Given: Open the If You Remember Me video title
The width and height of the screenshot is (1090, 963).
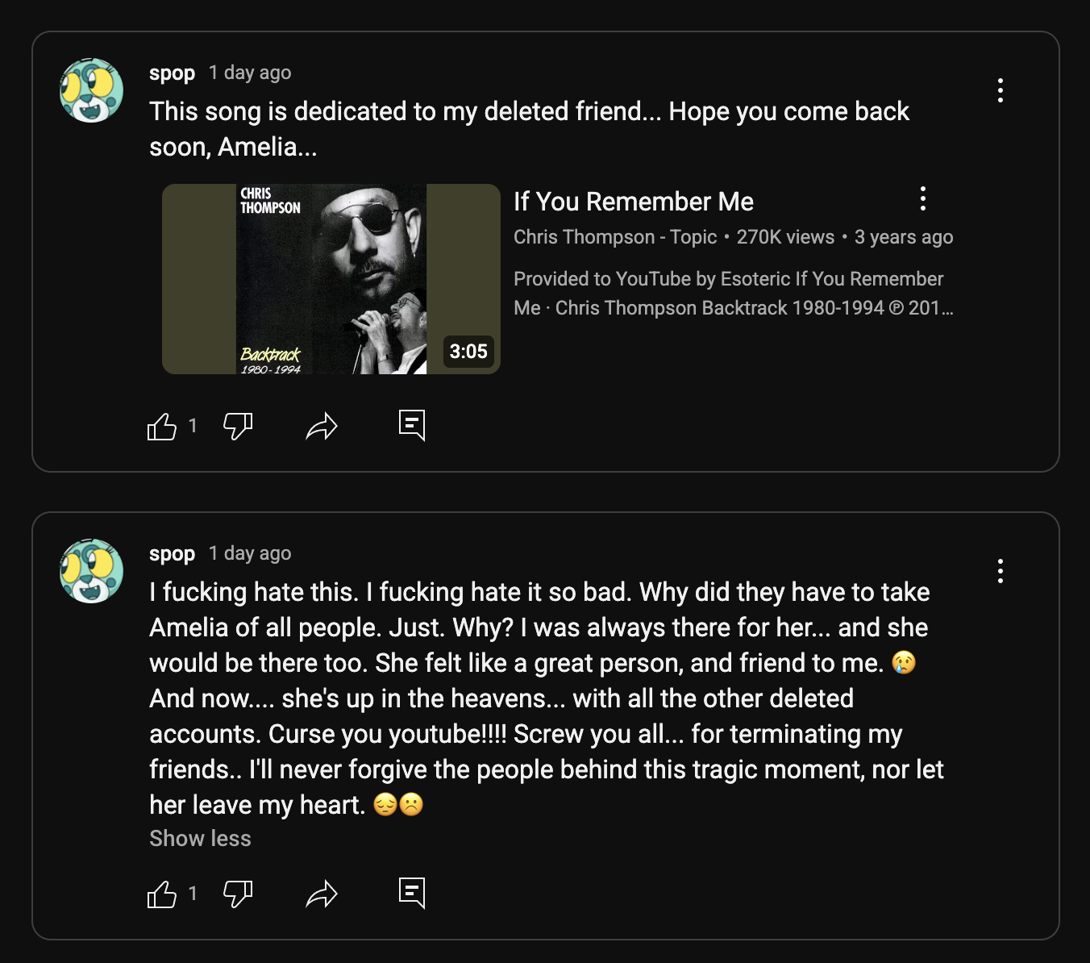Looking at the screenshot, I should coord(633,202).
